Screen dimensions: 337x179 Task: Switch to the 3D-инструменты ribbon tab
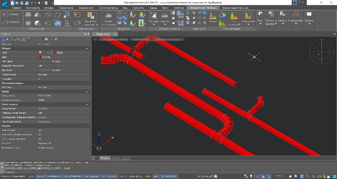coord(108,8)
